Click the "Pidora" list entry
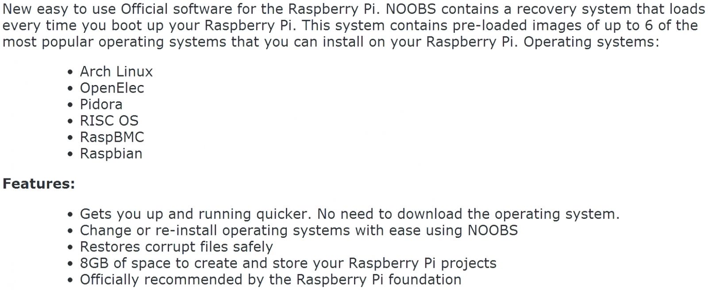The height and width of the screenshot is (290, 708). pos(101,104)
